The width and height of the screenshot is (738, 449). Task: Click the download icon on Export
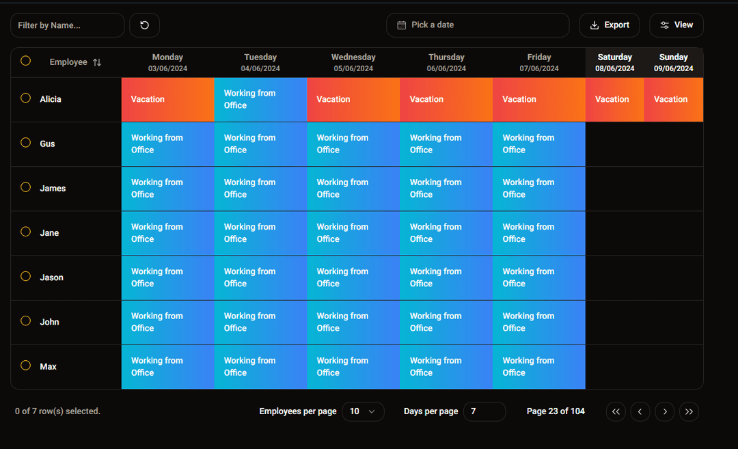pyautogui.click(x=594, y=25)
